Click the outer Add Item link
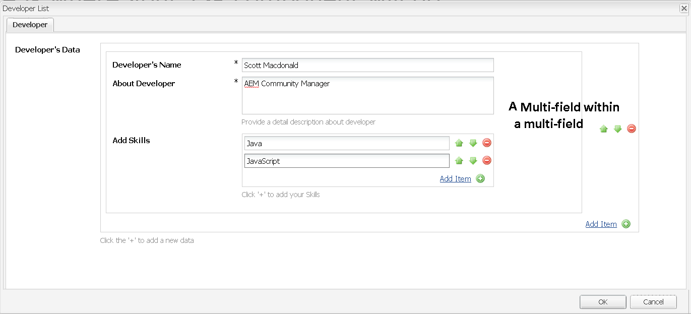 coord(601,224)
